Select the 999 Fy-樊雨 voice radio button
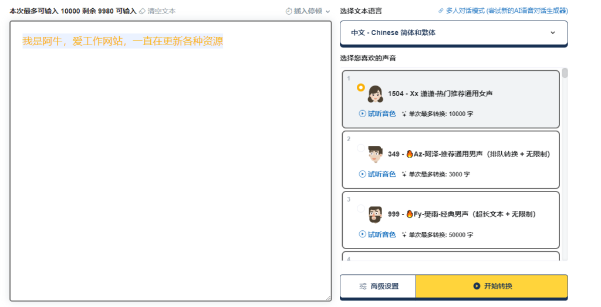Image resolution: width=601 pixels, height=307 pixels. coord(361,208)
